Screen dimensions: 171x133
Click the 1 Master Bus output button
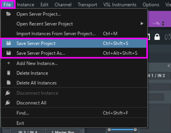(63, 131)
